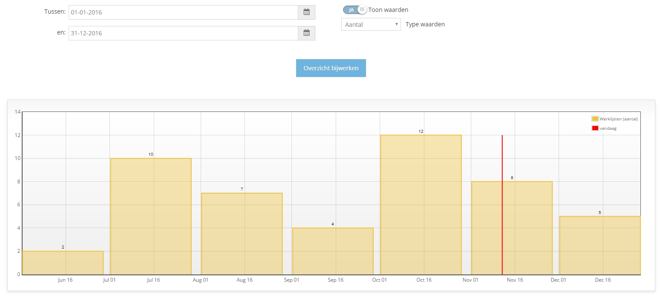Image resolution: width=660 pixels, height=297 pixels.
Task: Click the Tussen start date field
Action: click(x=183, y=12)
